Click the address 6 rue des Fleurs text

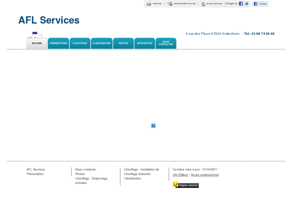[213, 34]
